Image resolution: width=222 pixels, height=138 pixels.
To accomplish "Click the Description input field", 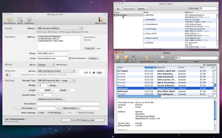I will coord(68,104).
